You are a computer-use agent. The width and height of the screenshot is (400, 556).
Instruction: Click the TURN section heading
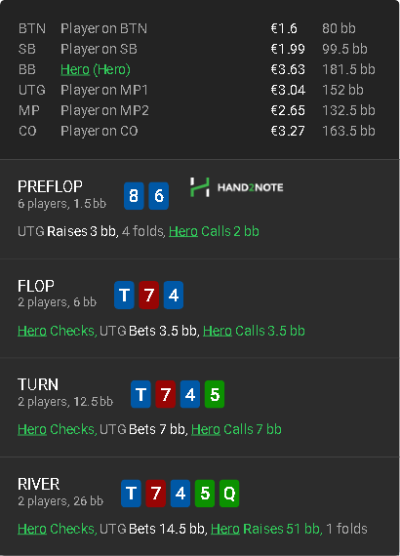tap(38, 384)
